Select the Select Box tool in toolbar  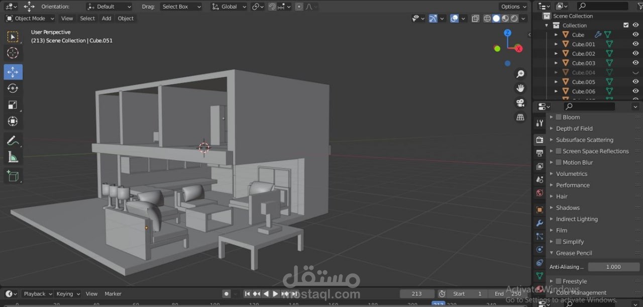pyautogui.click(x=13, y=37)
